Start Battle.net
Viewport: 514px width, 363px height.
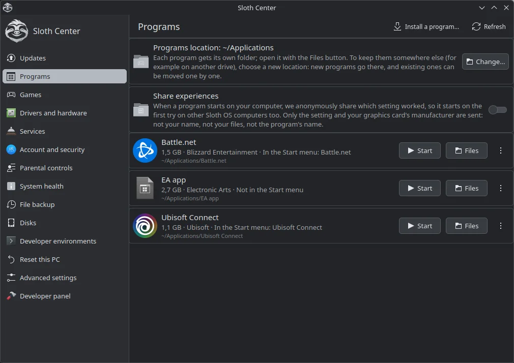(x=419, y=150)
